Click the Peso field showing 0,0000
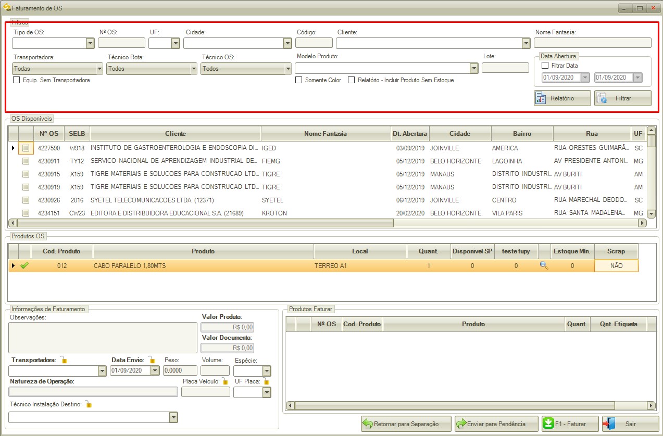 pyautogui.click(x=180, y=370)
